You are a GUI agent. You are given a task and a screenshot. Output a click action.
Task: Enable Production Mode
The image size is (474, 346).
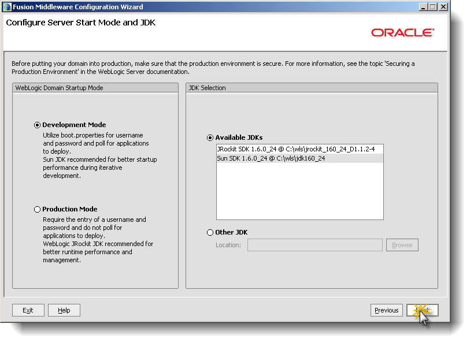tap(37, 209)
